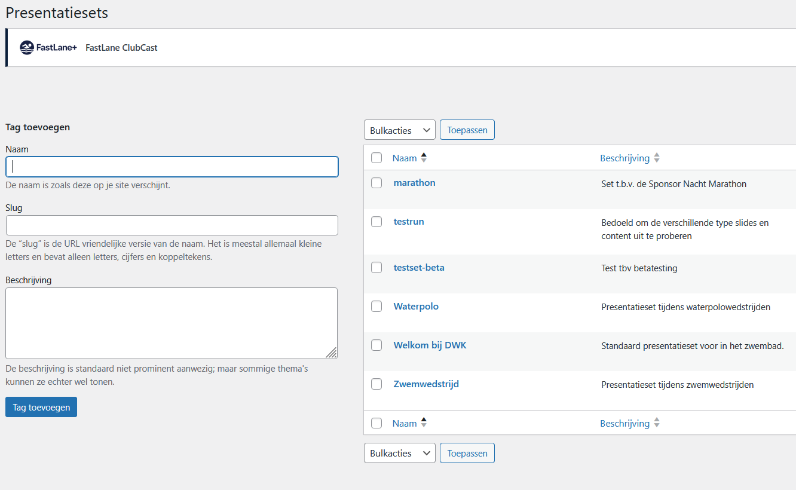The image size is (796, 490).
Task: Select all rows via top header checkbox
Action: (x=376, y=158)
